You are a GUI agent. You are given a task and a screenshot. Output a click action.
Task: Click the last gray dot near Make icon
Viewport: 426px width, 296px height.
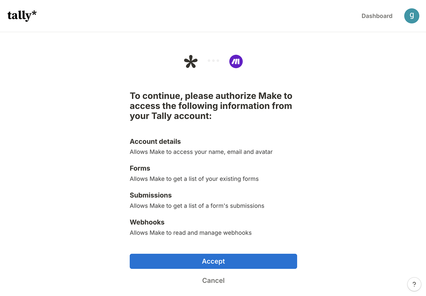coord(218,60)
